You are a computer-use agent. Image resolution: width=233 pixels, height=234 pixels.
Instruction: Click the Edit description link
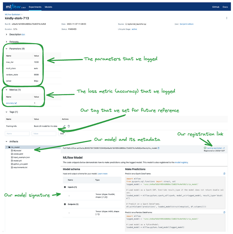[x=23, y=35]
